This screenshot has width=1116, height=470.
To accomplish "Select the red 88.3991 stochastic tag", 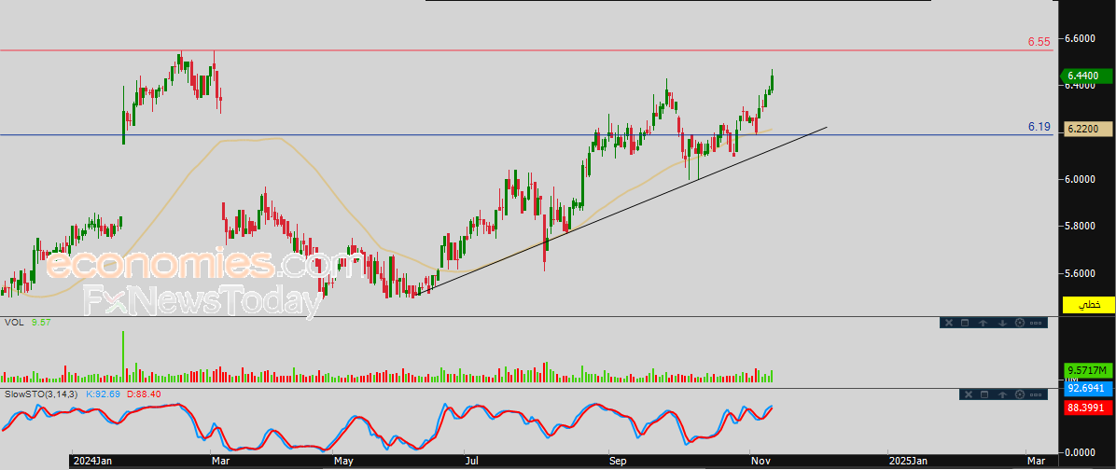I will [x=1087, y=408].
